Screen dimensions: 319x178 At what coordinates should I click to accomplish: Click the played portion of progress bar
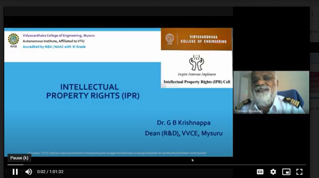pos(16,165)
